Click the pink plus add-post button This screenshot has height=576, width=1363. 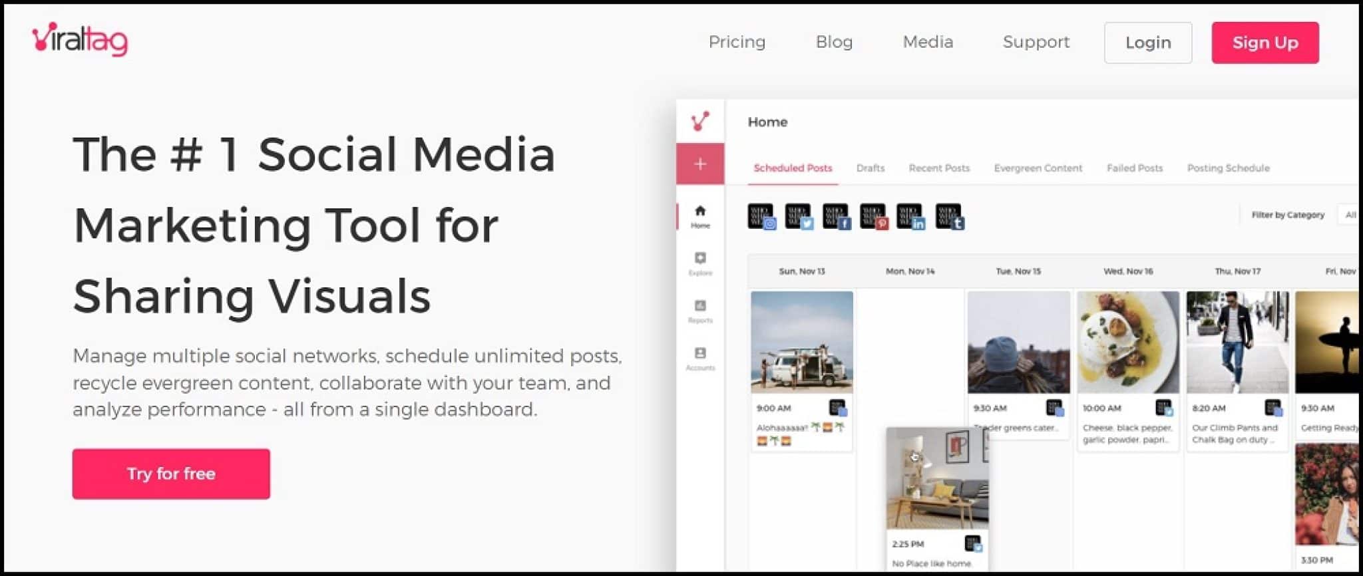click(x=700, y=164)
